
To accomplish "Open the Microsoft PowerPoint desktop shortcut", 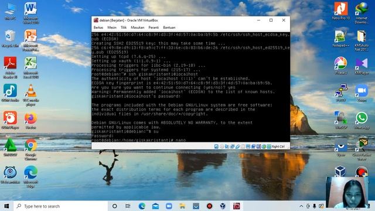I will [x=30, y=40].
